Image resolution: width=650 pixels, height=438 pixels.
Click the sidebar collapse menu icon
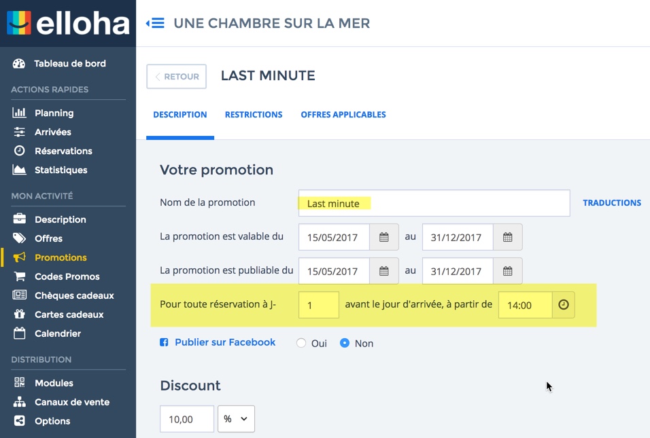pos(155,23)
